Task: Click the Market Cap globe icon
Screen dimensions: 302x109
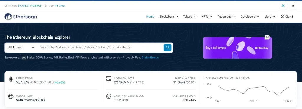Action: point(11,96)
